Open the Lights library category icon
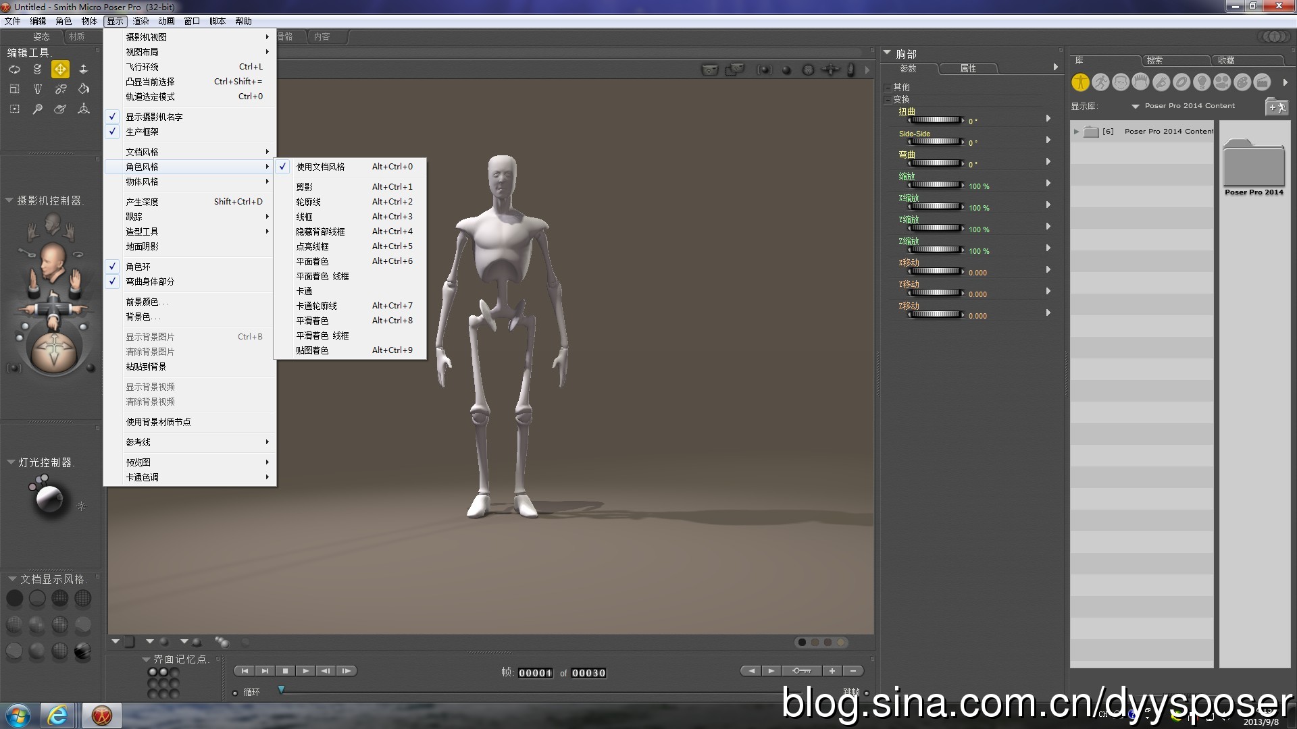 point(1201,82)
